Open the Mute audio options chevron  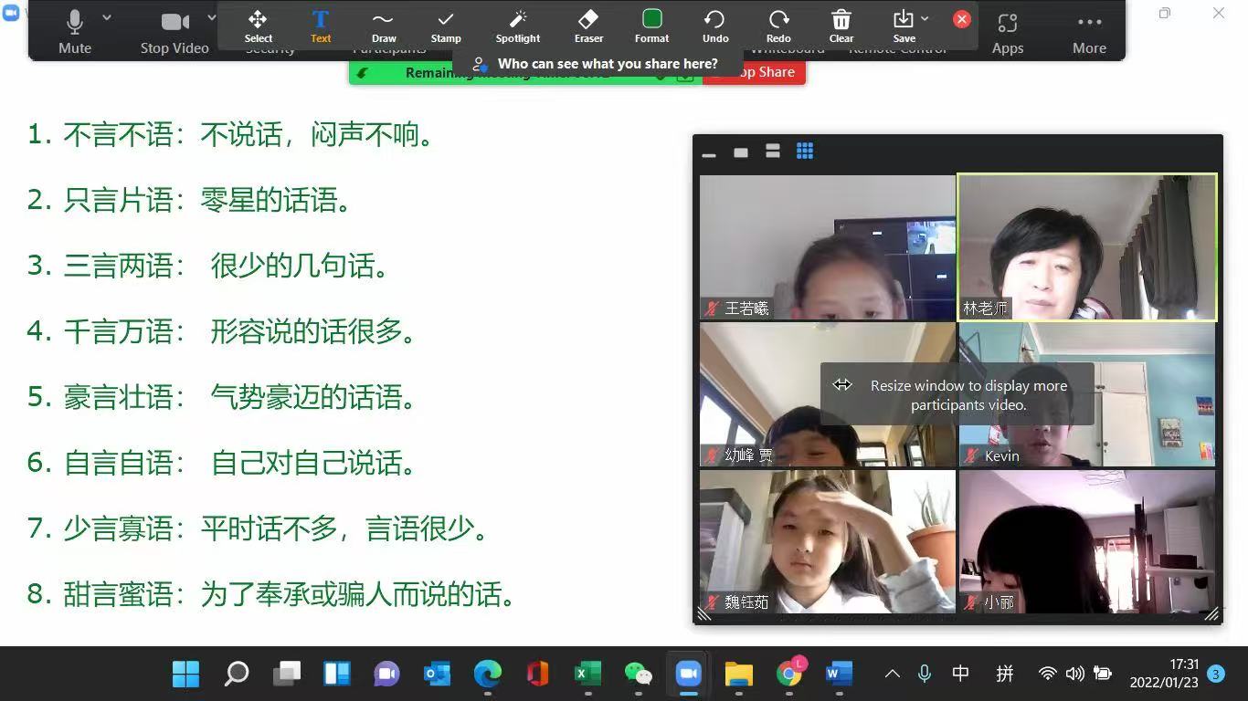[107, 16]
